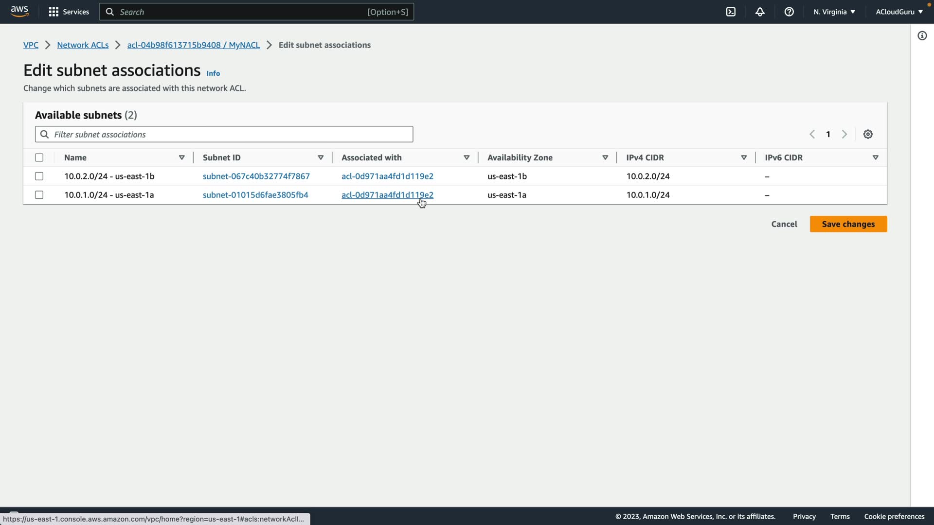This screenshot has height=525, width=934.
Task: Go to next page of subnets
Action: tap(844, 134)
